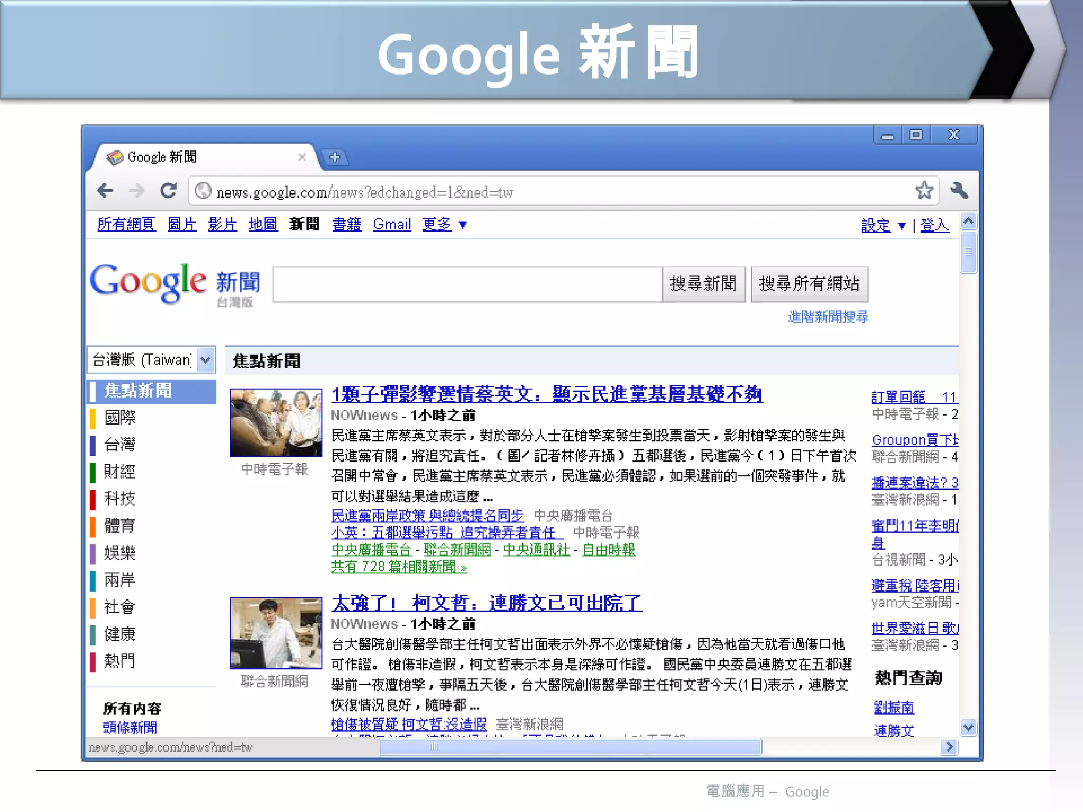Go back with the browser back arrow
Viewport: 1083px width, 812px height.
point(106,190)
